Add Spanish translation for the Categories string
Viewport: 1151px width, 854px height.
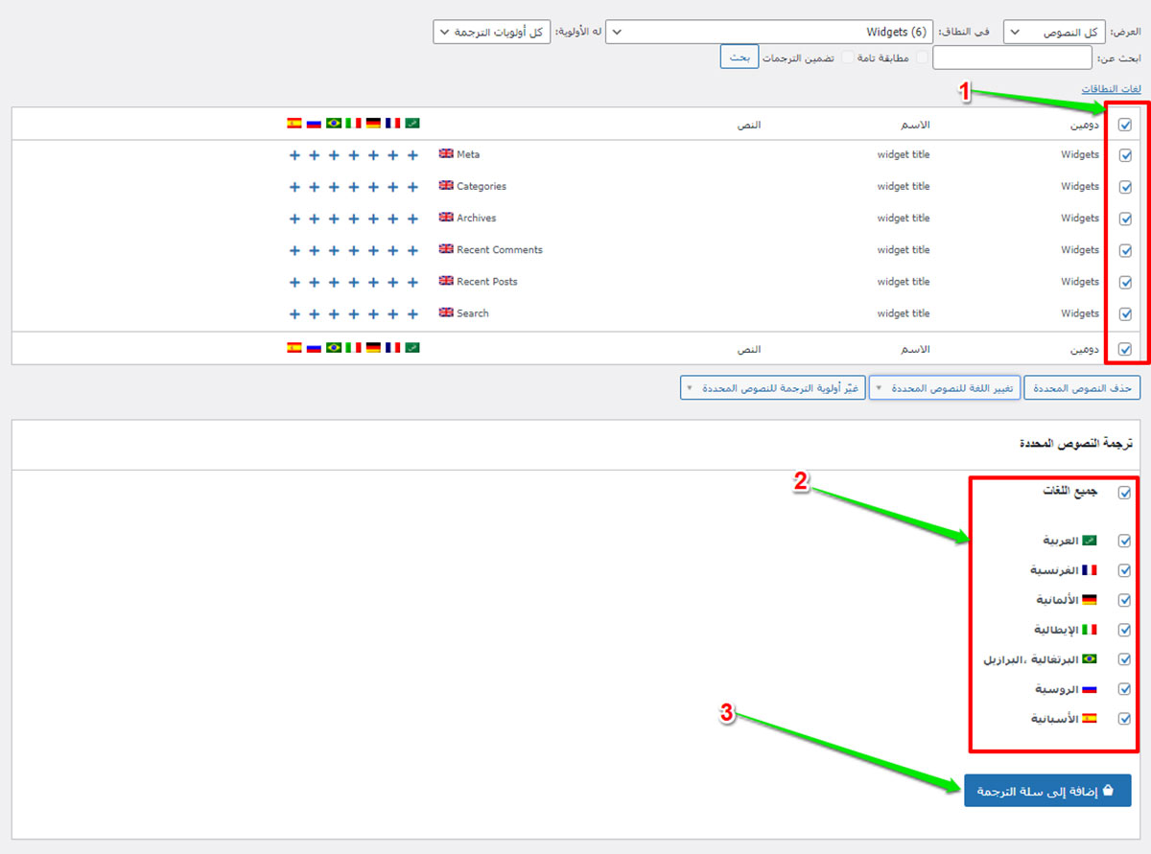[294, 187]
